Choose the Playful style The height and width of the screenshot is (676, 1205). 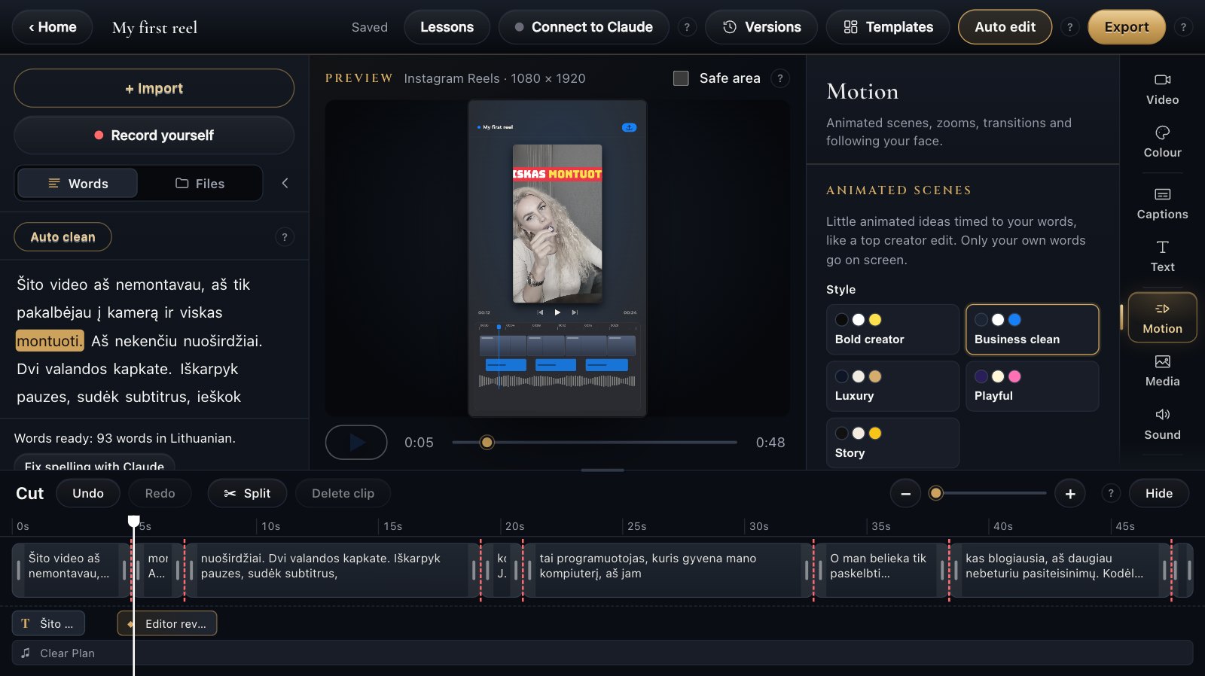tap(1032, 386)
